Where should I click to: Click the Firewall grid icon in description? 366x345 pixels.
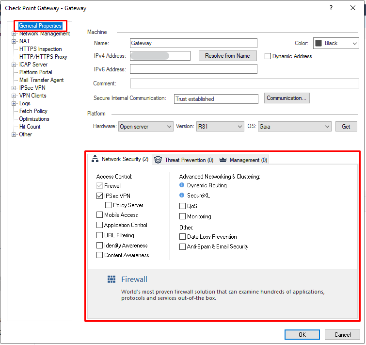[x=112, y=279]
